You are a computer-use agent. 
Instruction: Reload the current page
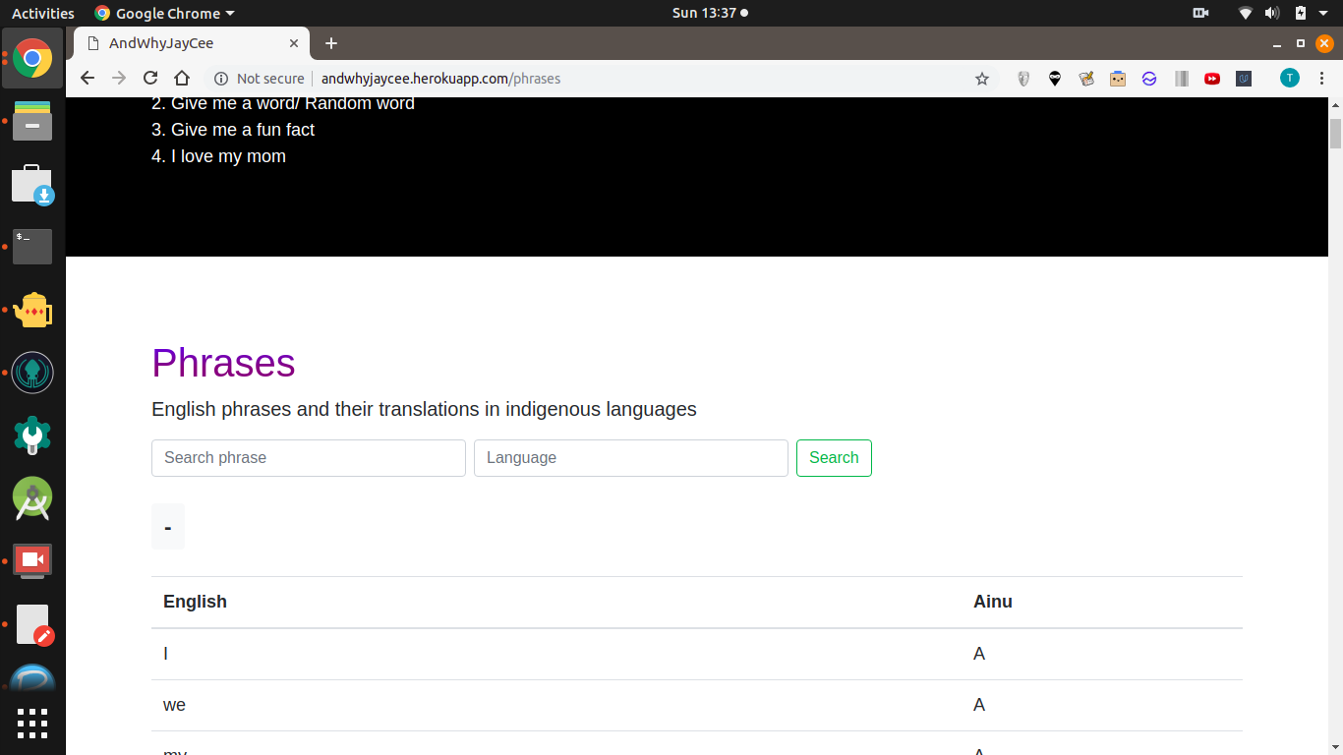[x=150, y=79]
